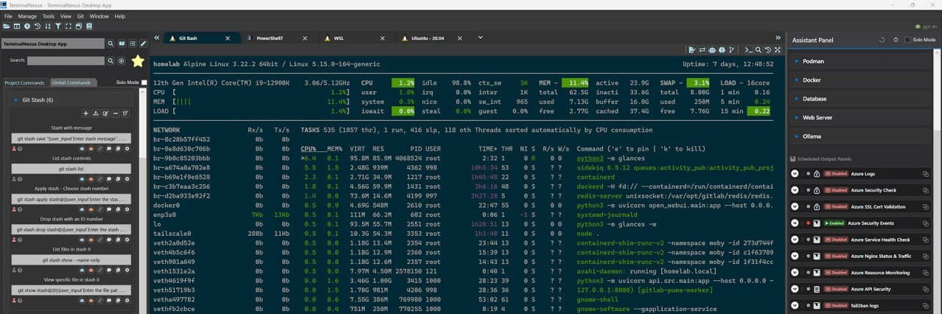Screen dimensions: 942x314
Task: Click the lock icon on Azure SSL Cert Validation row
Action: [x=817, y=207]
